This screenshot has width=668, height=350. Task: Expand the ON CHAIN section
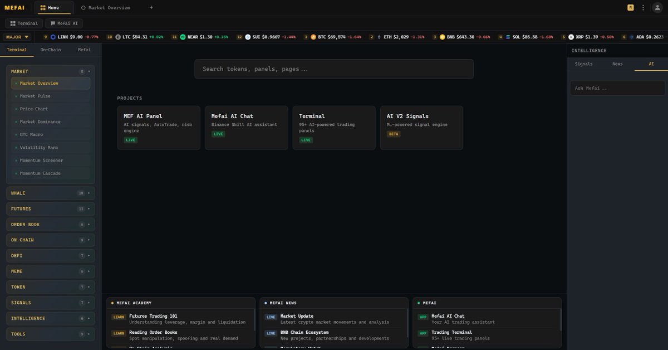point(51,240)
